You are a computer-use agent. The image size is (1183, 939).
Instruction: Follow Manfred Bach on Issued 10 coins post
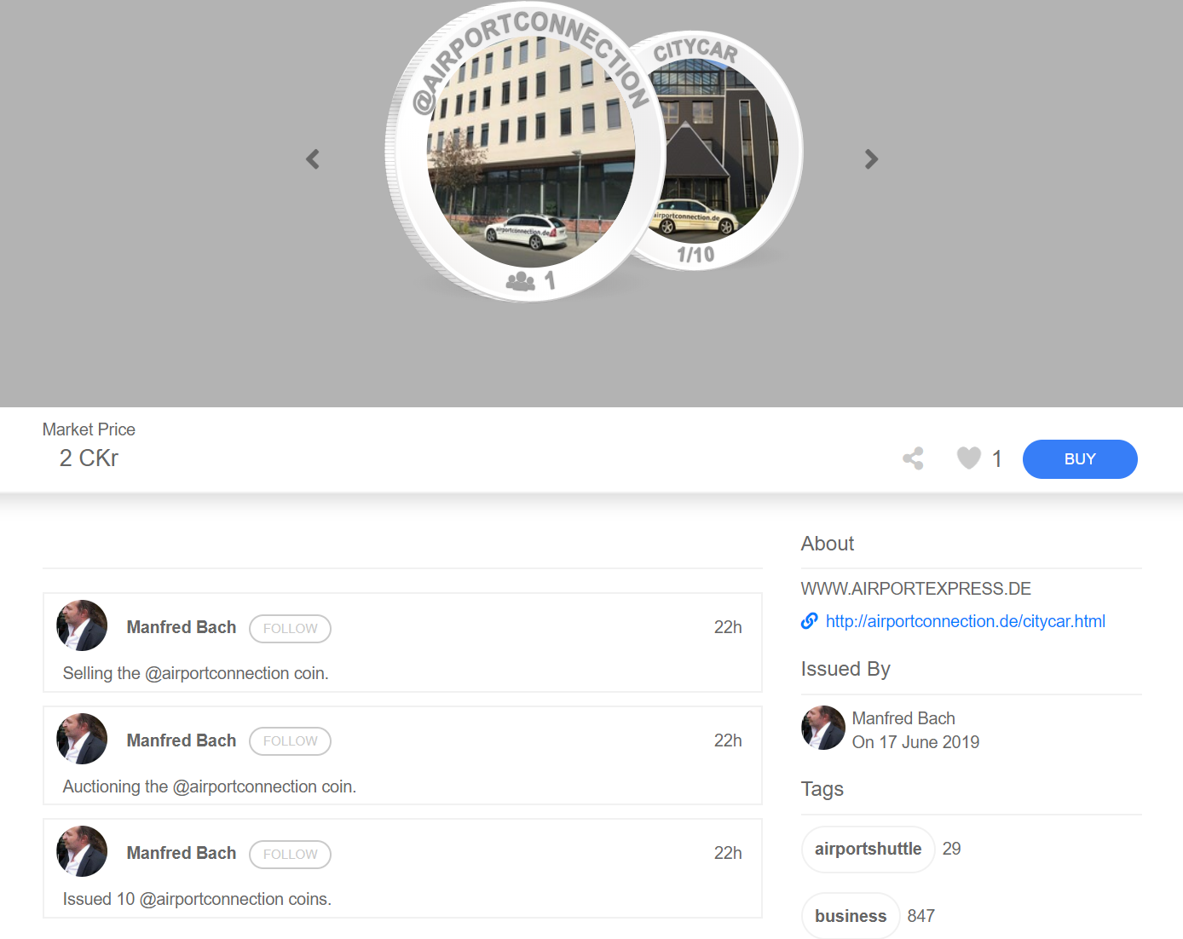coord(290,855)
